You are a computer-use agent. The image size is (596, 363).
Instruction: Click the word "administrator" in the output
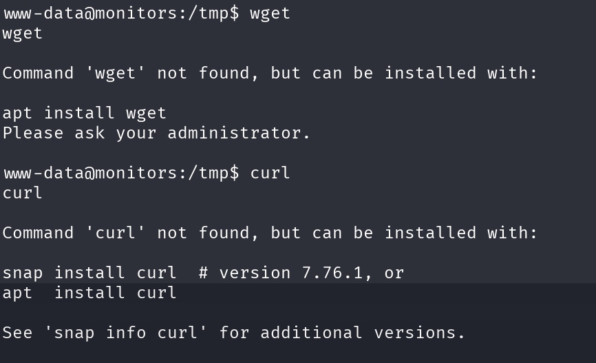coord(235,133)
